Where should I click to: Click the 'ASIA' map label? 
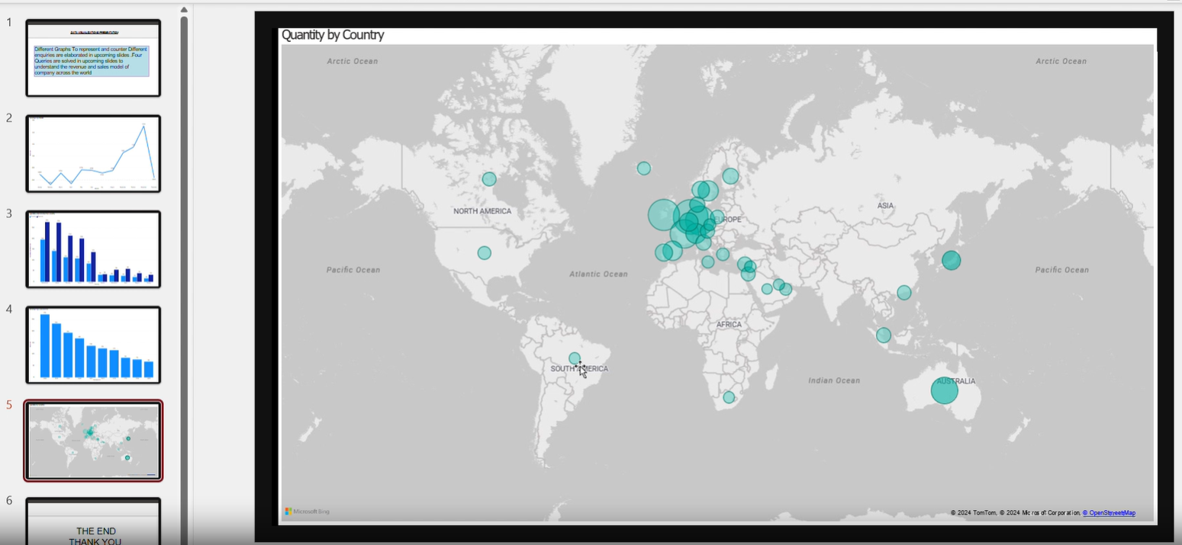tap(885, 206)
